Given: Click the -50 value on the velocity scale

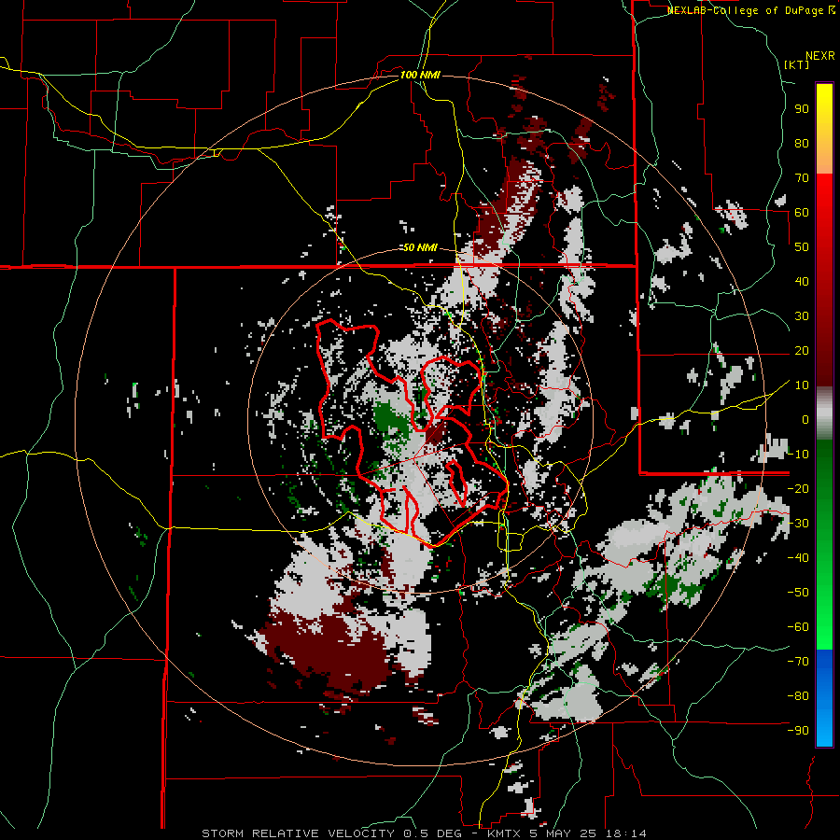Looking at the screenshot, I should click(x=798, y=592).
